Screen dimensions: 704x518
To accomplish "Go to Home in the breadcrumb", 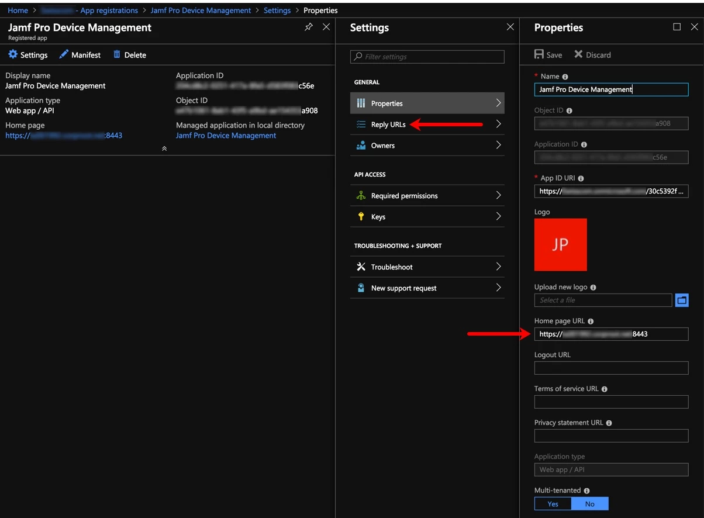I will pos(18,11).
